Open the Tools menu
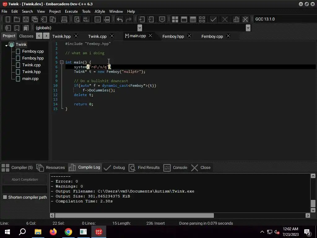This screenshot has height=238, width=317. click(86, 11)
